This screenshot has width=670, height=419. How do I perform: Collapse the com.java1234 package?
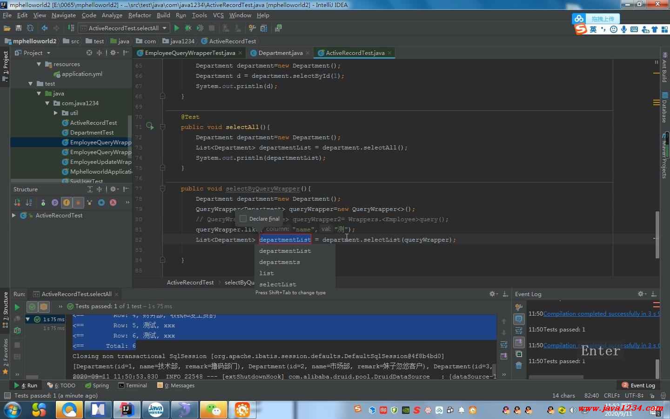(47, 103)
